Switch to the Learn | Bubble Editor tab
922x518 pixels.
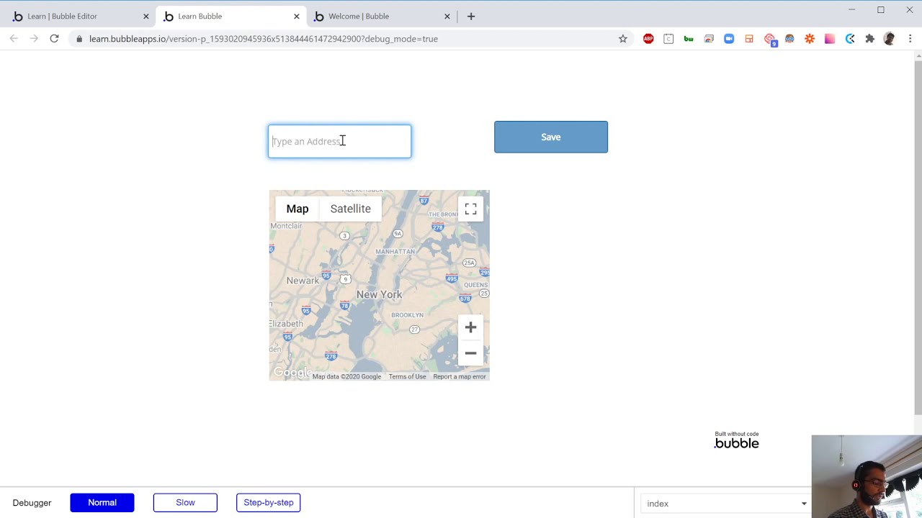77,16
